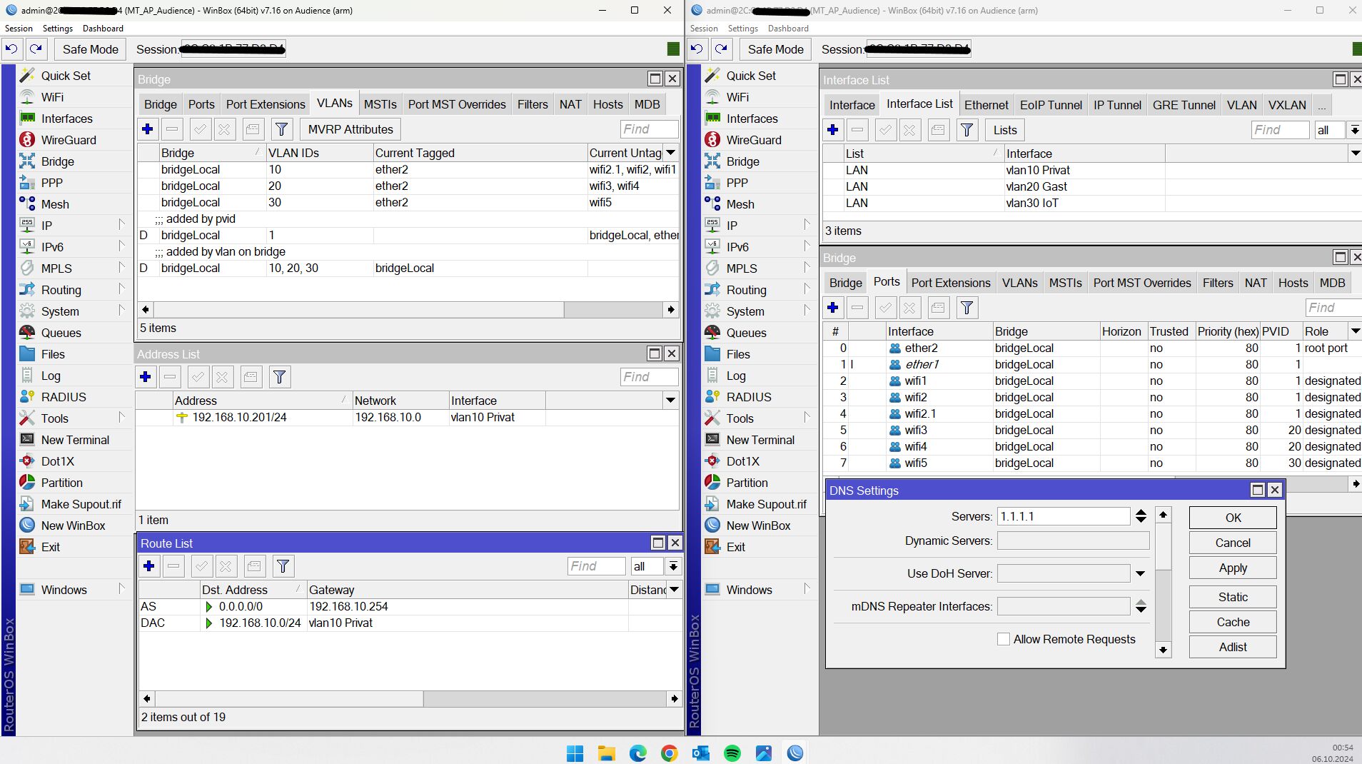
Task: Switch to Hosts tab in left Bridge window
Action: [x=607, y=104]
